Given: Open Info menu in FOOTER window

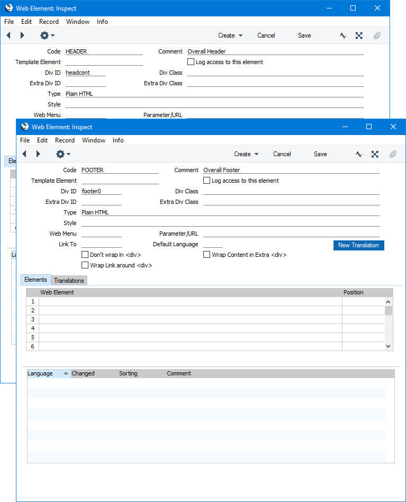Looking at the screenshot, I should click(118, 140).
